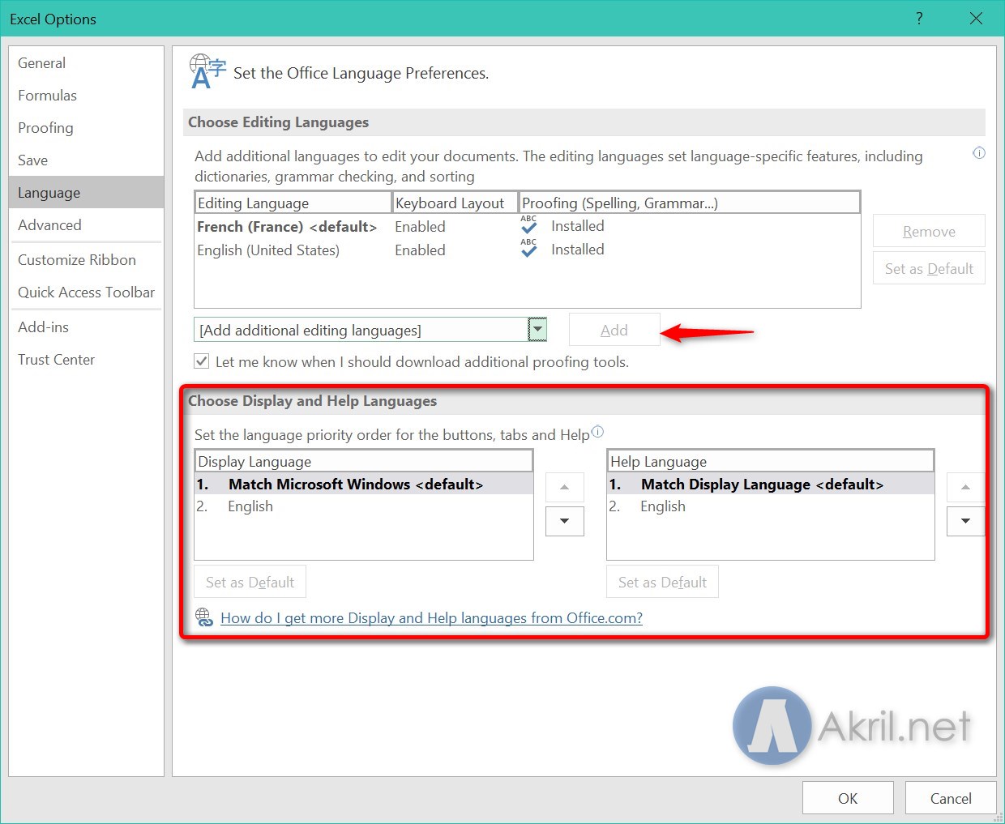Click the globe icon beside Office.com link
Viewport: 1005px width, 824px height.
click(x=204, y=617)
